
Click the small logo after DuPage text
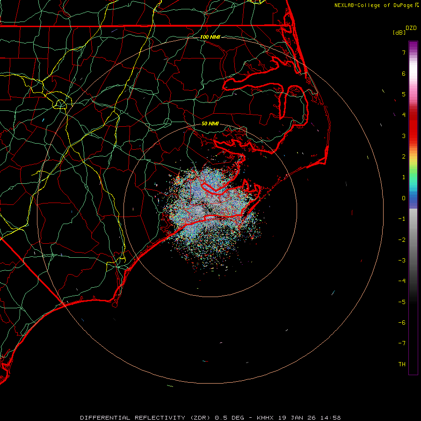[417, 5]
